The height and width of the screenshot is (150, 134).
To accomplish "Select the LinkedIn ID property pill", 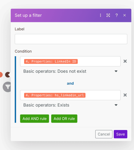I will click(51, 61).
